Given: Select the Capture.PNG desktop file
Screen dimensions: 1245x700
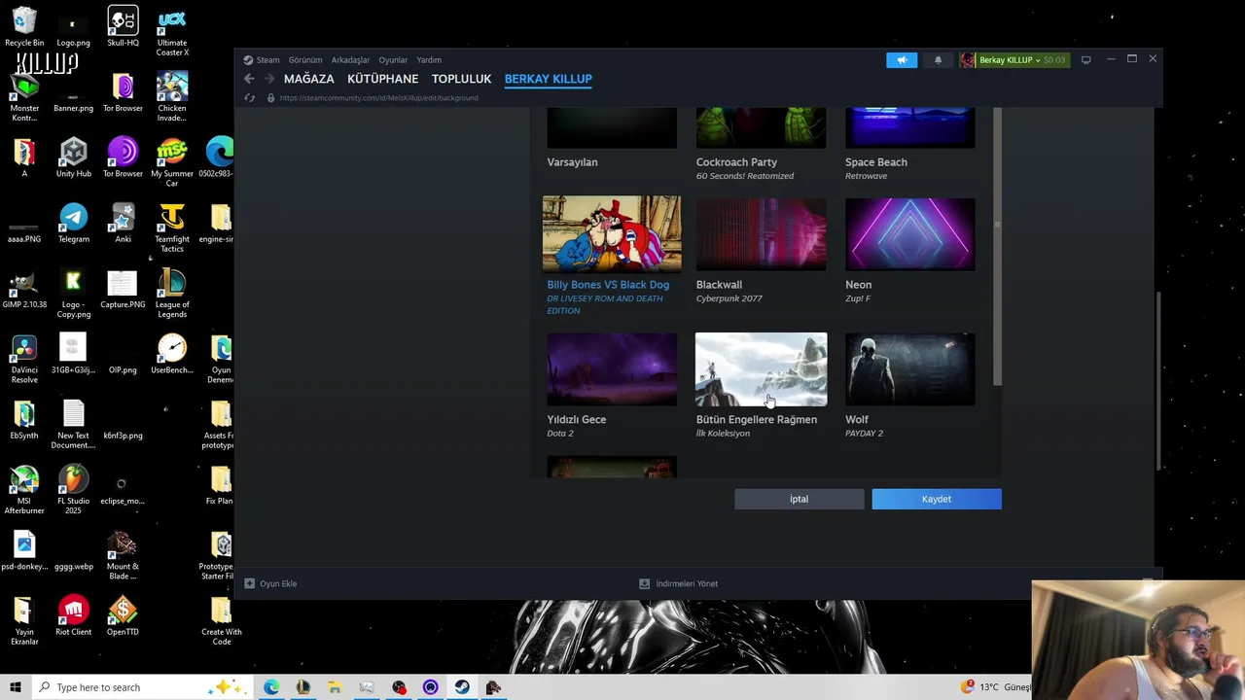Looking at the screenshot, I should click(123, 289).
